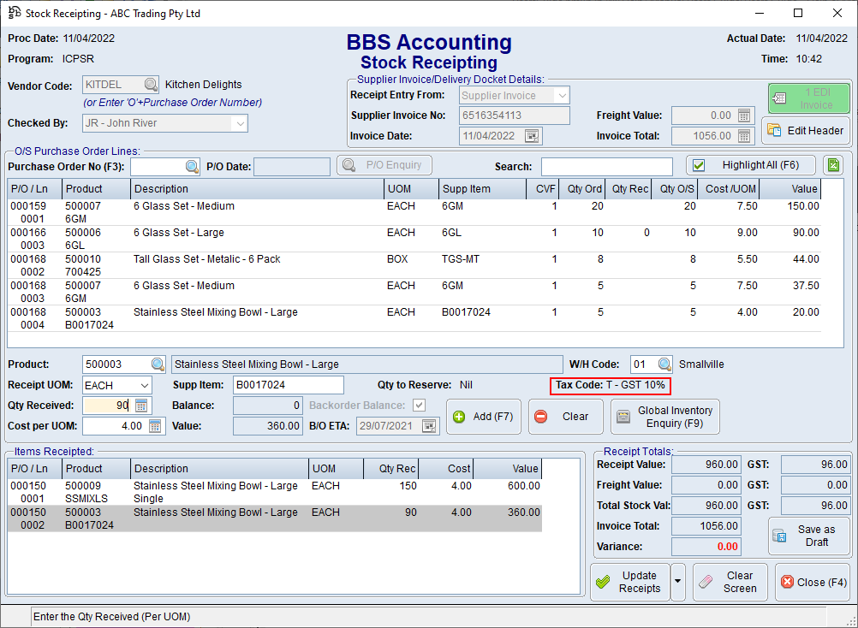Open the W/H Code lookup icon

coord(664,364)
